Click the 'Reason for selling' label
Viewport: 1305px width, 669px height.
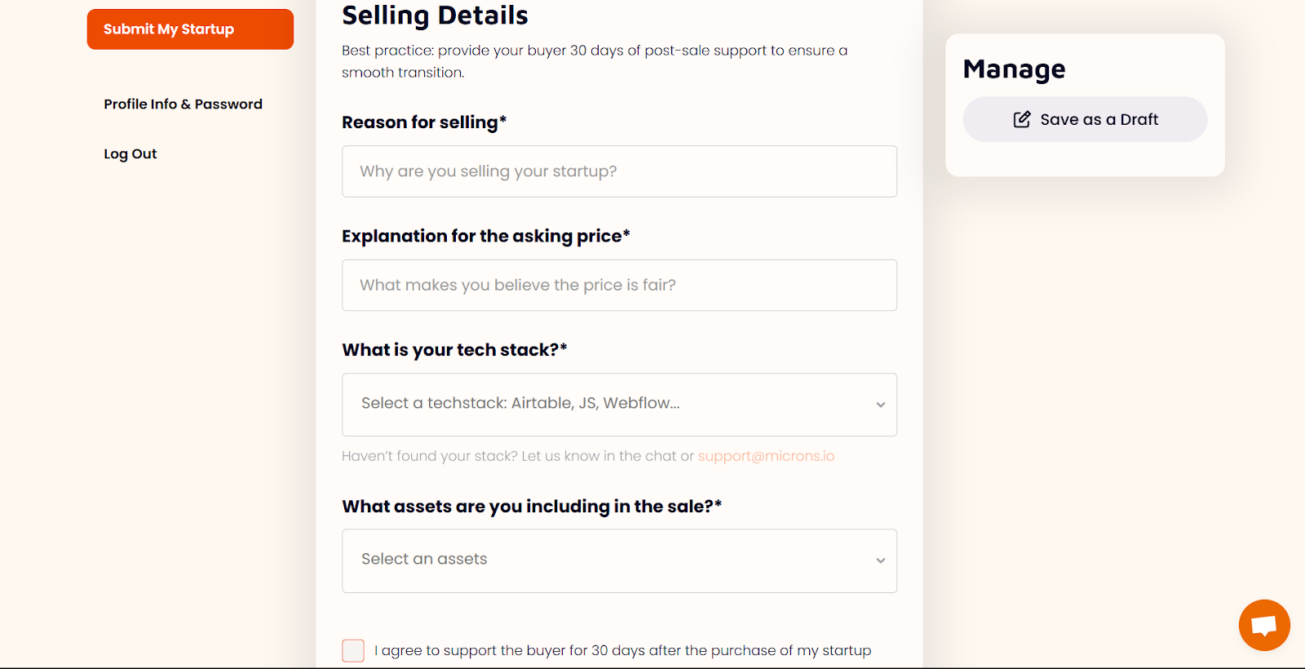click(x=424, y=122)
